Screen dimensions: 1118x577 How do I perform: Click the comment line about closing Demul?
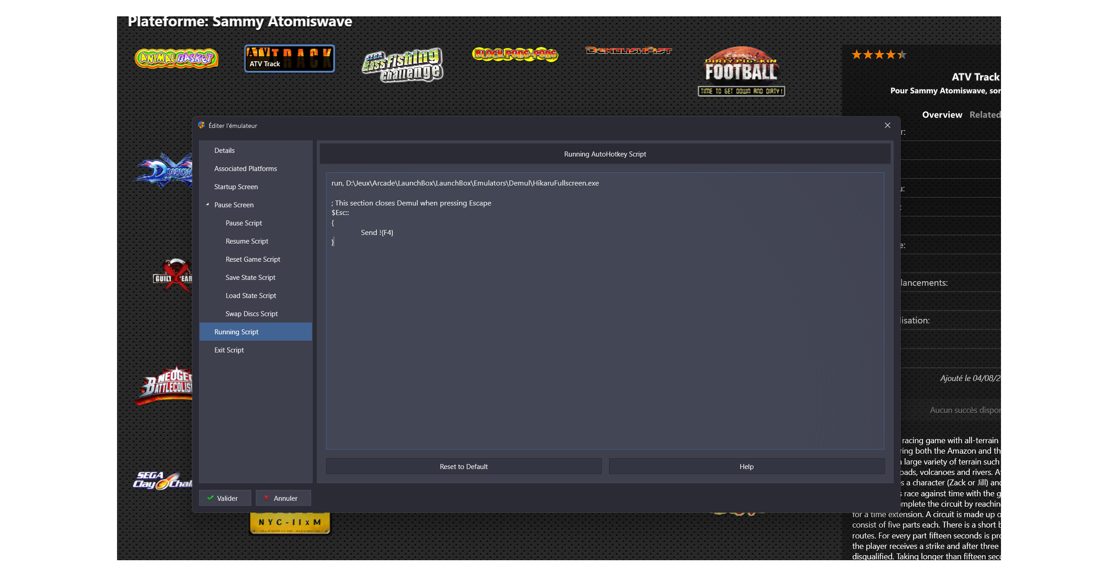[x=411, y=203]
